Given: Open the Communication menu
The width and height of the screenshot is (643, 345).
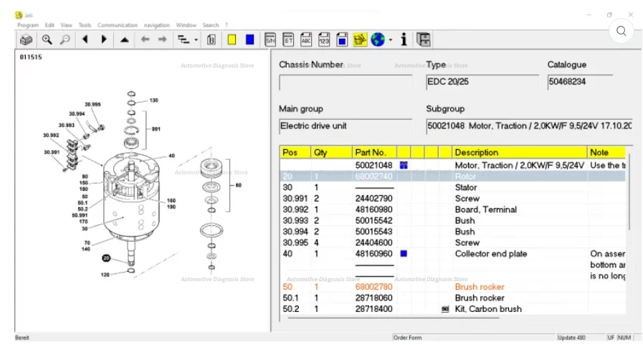Looking at the screenshot, I should pos(117,25).
